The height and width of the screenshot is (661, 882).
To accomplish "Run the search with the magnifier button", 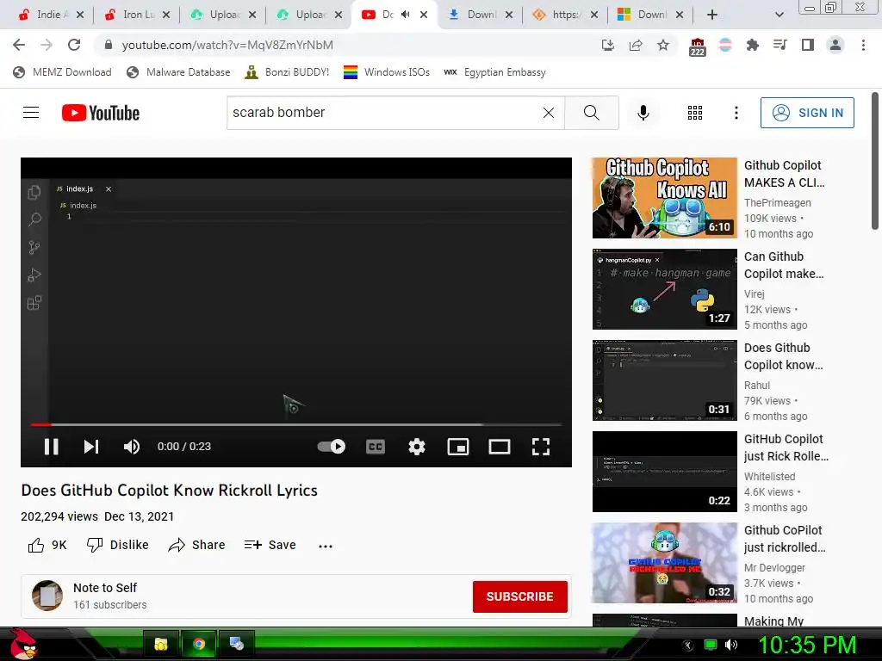I will tap(591, 113).
